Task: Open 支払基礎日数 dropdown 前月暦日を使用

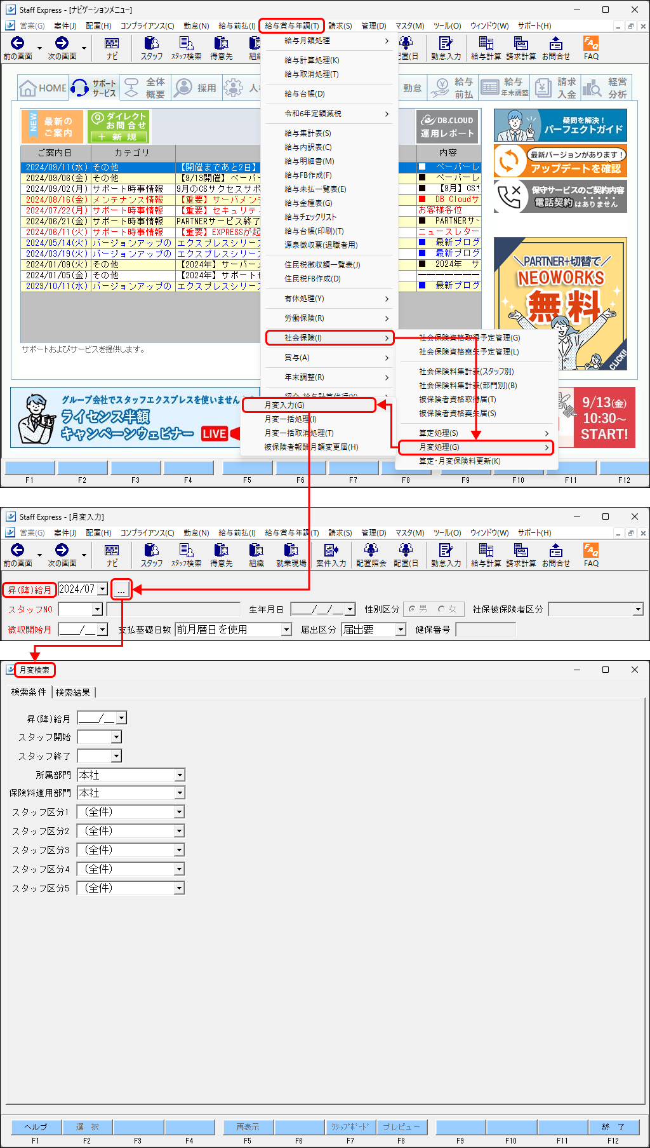Action: (x=286, y=629)
